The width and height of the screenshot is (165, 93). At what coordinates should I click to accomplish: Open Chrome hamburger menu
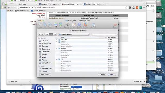144,7
